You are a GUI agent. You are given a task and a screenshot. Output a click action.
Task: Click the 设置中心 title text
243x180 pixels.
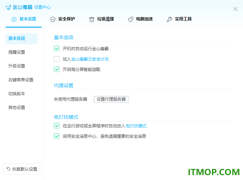click(x=42, y=7)
